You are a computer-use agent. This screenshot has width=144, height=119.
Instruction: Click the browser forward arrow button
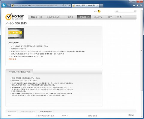point(9,5)
